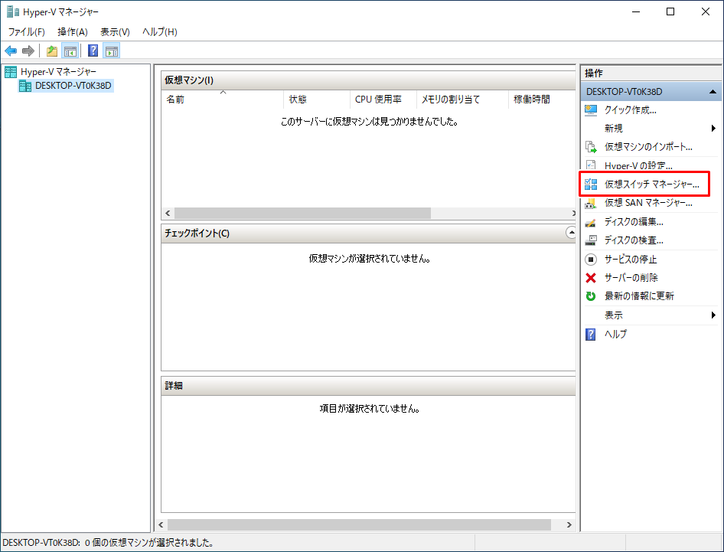Stop the service via サービスの停止
This screenshot has height=552, width=724.
click(630, 260)
